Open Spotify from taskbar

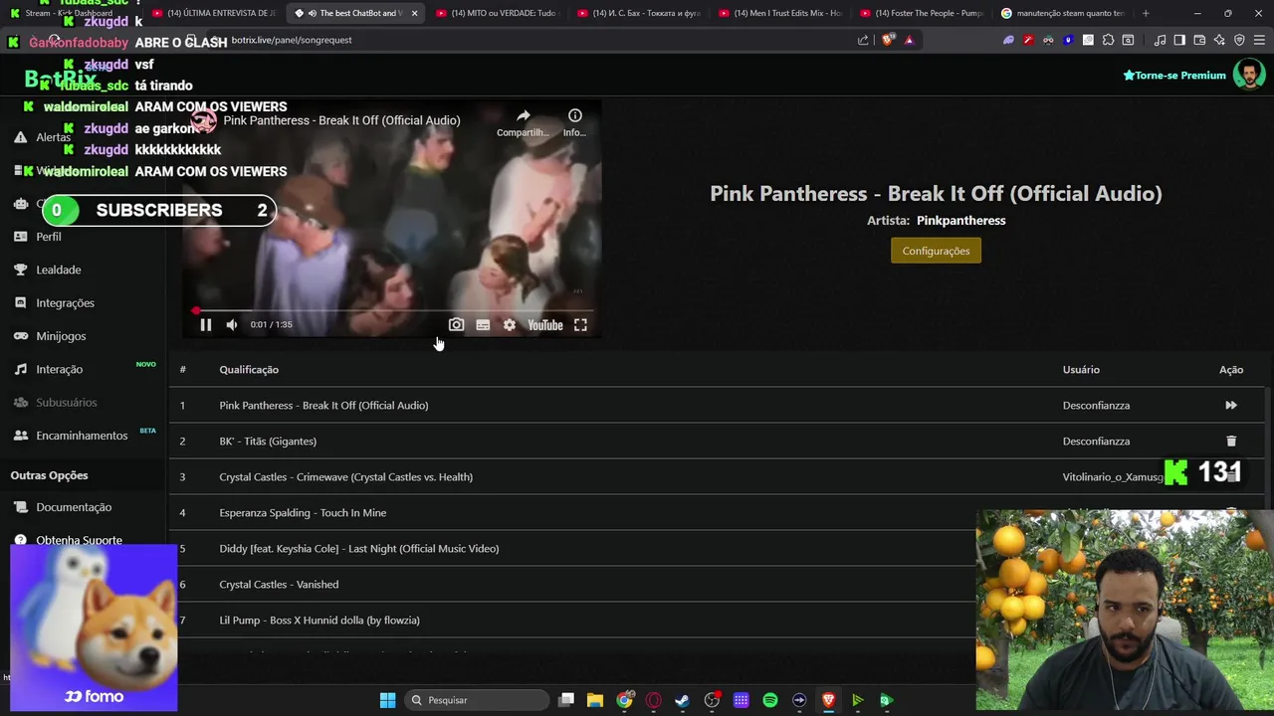click(770, 700)
